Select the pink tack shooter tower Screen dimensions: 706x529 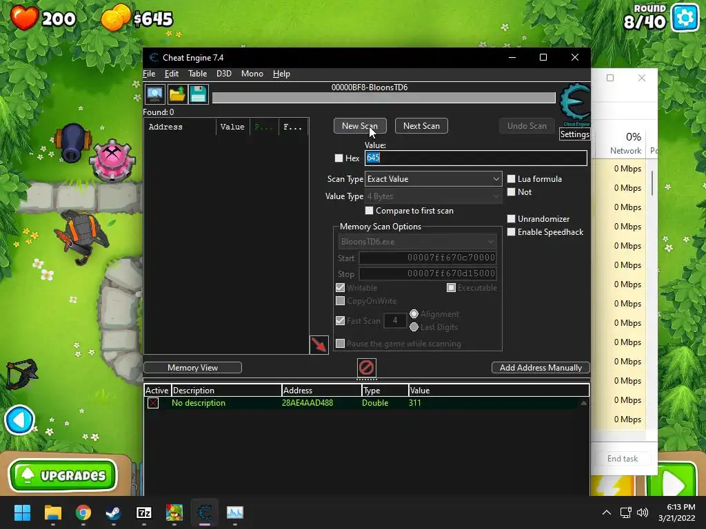point(112,160)
